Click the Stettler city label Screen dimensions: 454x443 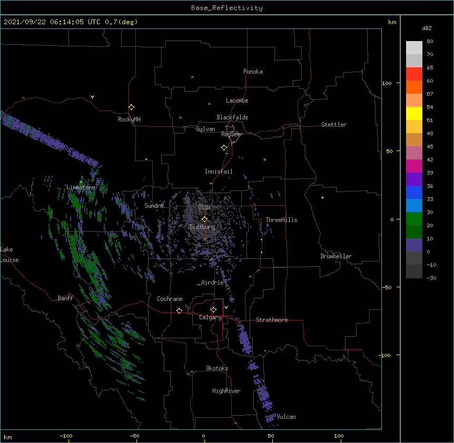334,125
